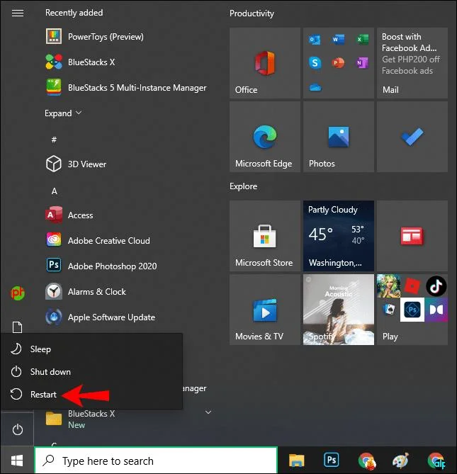Open the Photos tile
The image size is (457, 474).
tap(339, 137)
